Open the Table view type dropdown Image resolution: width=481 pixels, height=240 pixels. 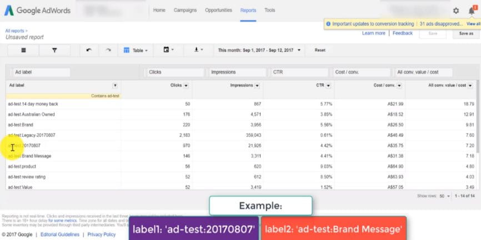pos(136,50)
